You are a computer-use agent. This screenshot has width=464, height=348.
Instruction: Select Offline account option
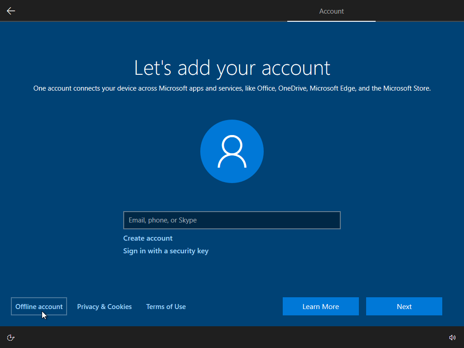pos(39,307)
